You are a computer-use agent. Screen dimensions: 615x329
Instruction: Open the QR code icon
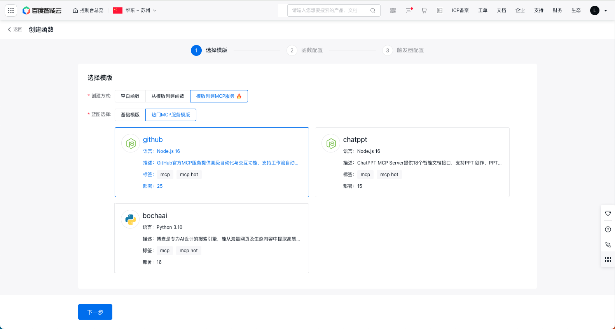click(393, 10)
